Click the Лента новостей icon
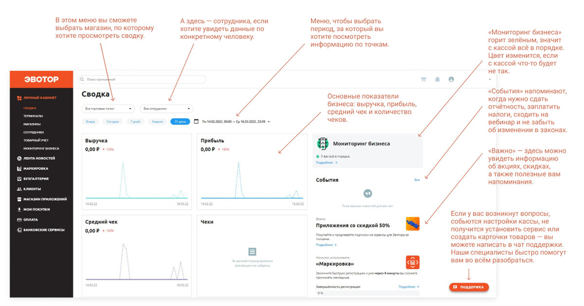Image resolution: width=584 pixels, height=306 pixels. 19,158
